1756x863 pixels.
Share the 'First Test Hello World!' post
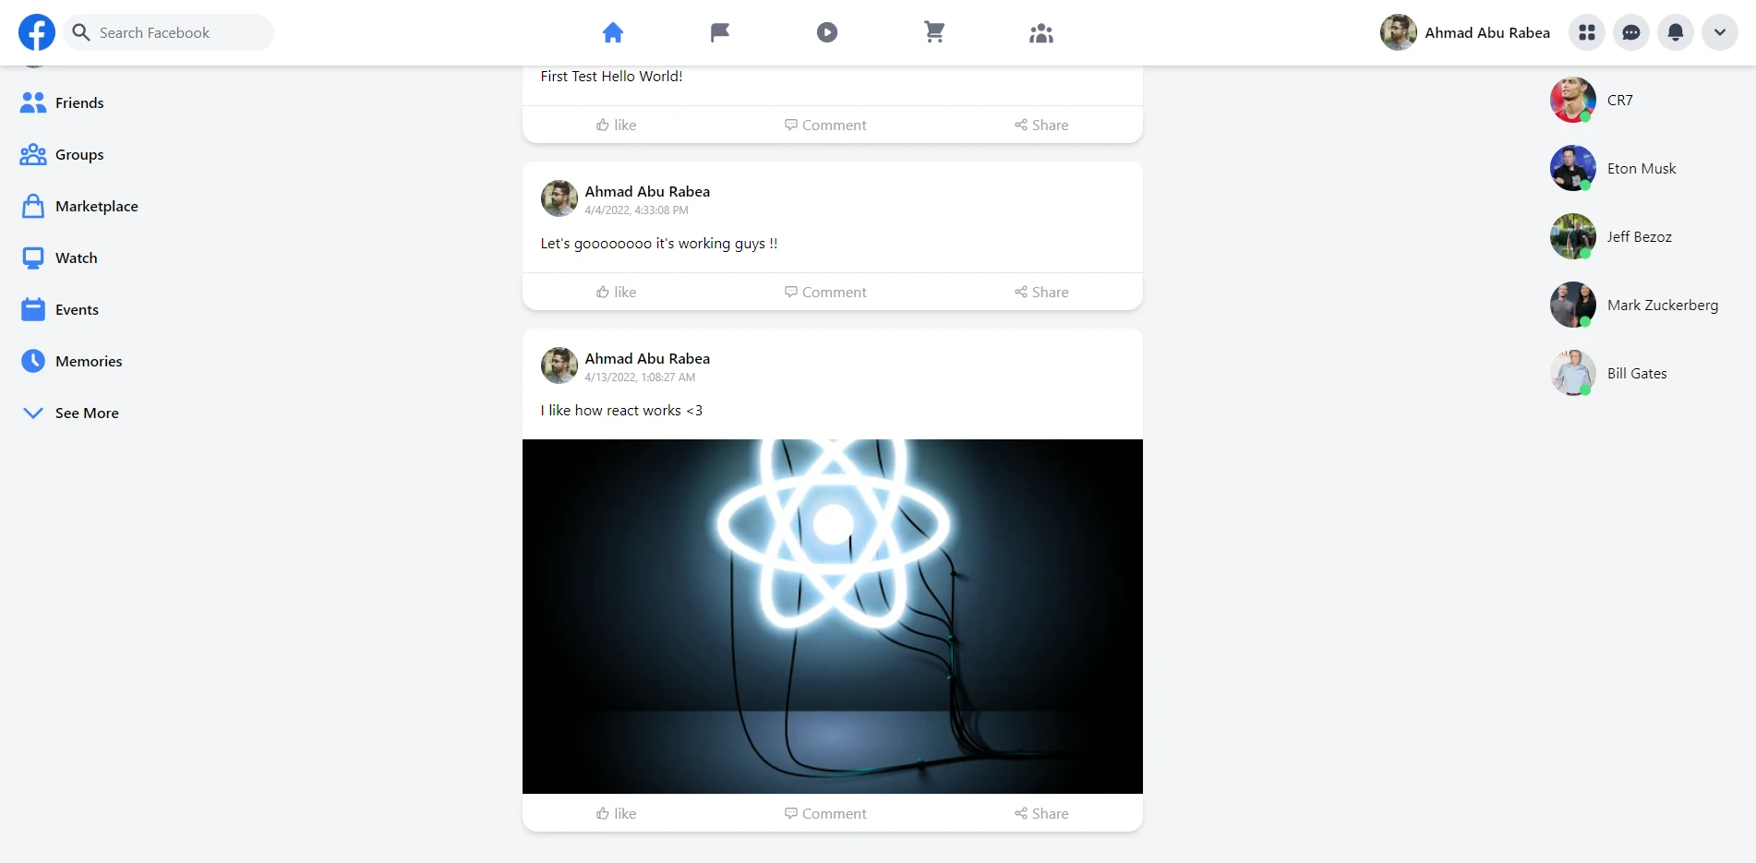[1041, 125]
